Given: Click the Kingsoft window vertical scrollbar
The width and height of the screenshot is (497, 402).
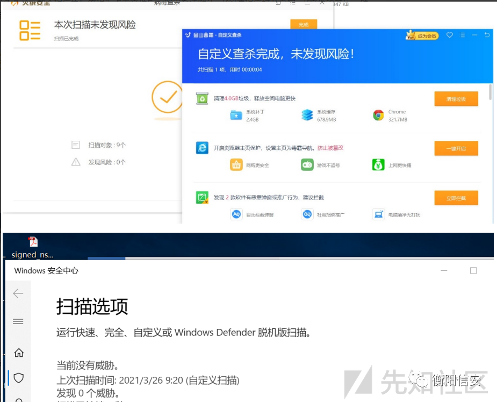Looking at the screenshot, I should pyautogui.click(x=491, y=92).
